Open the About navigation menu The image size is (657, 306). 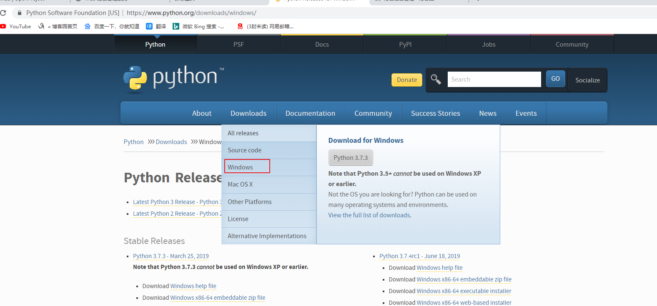click(x=202, y=113)
